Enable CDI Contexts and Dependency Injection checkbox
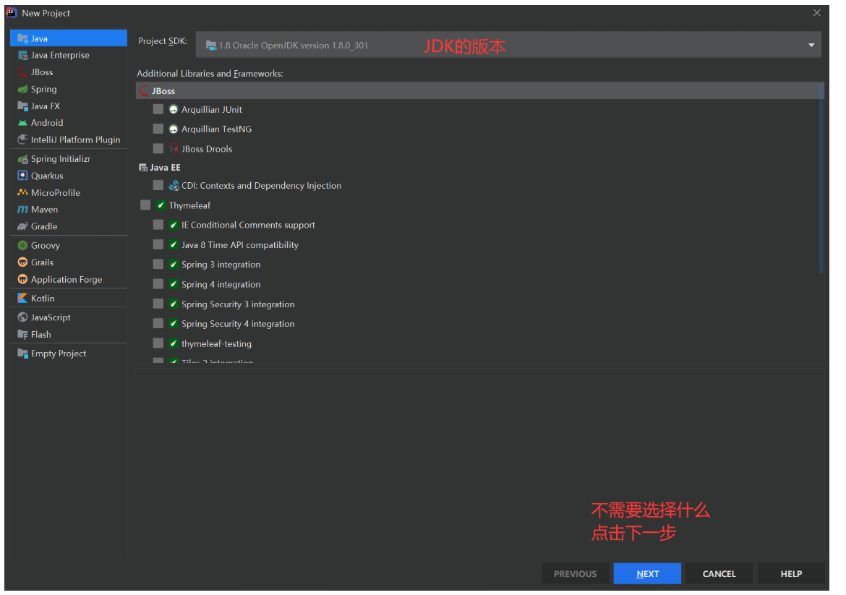This screenshot has width=846, height=595. click(158, 186)
